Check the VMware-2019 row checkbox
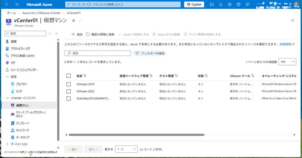The image size is (302, 158). [x=69, y=84]
